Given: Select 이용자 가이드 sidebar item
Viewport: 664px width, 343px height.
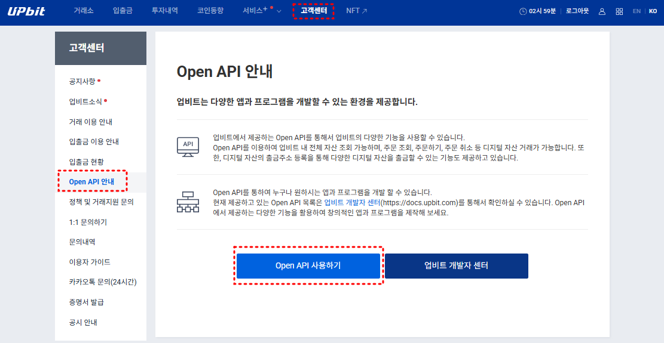Looking at the screenshot, I should [x=90, y=262].
